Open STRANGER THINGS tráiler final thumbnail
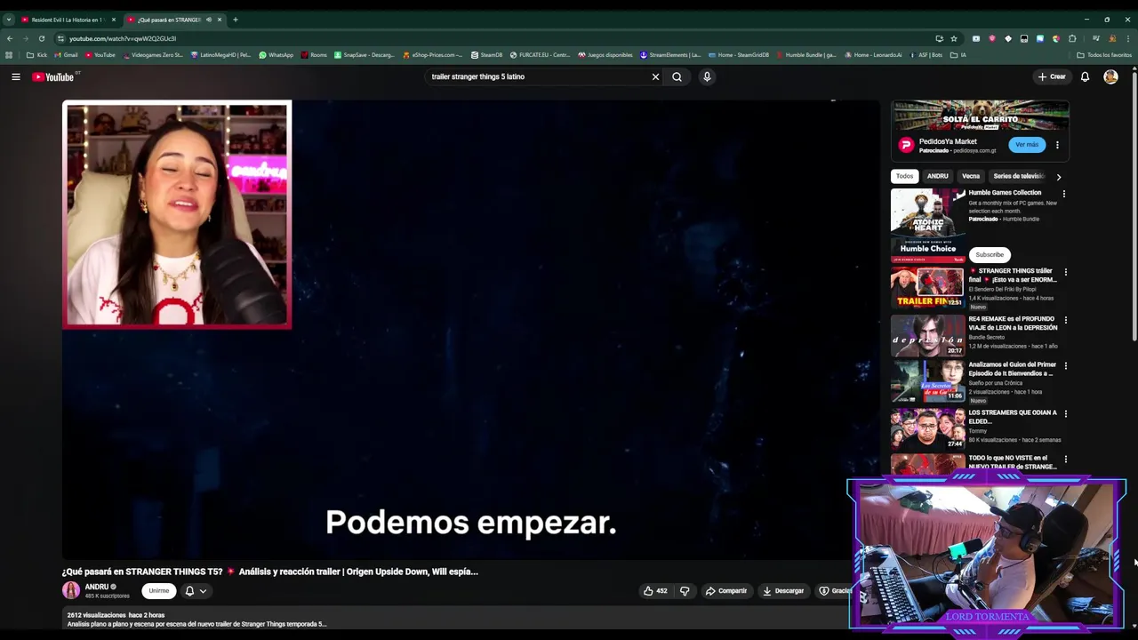Image resolution: width=1138 pixels, height=640 pixels. [927, 287]
